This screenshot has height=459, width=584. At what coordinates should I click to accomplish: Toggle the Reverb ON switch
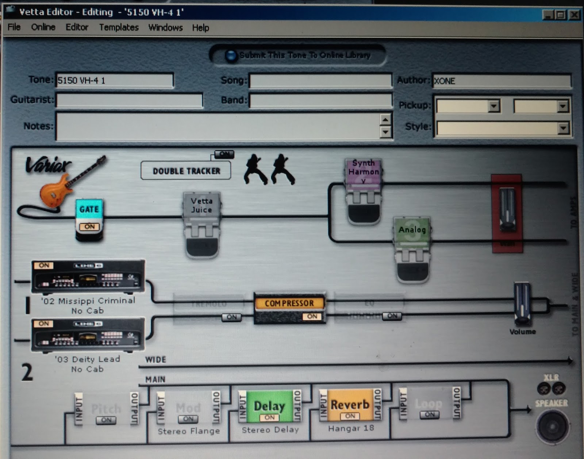tap(350, 416)
